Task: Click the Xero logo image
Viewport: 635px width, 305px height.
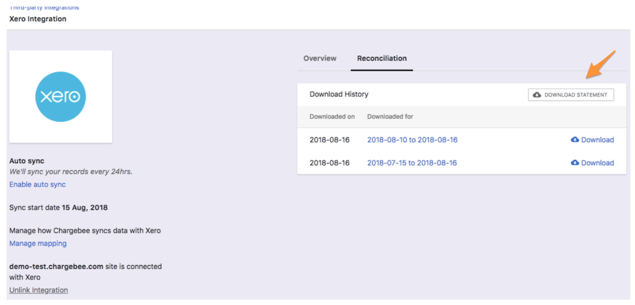Action: tap(61, 97)
